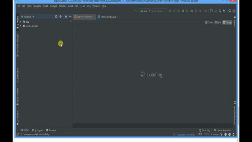Open the Help menu

(104, 6)
